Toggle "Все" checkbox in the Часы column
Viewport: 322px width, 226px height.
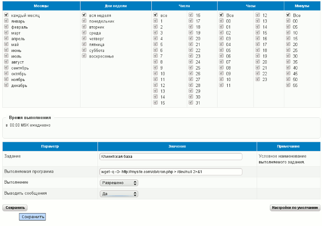221,15
